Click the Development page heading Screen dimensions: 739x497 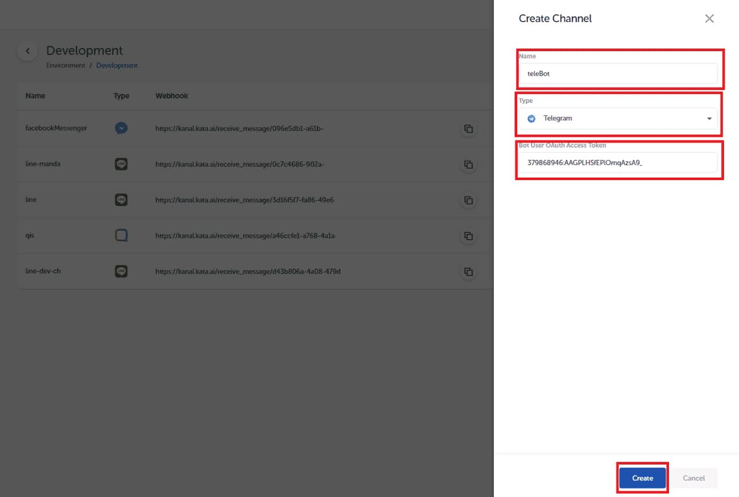(x=84, y=51)
